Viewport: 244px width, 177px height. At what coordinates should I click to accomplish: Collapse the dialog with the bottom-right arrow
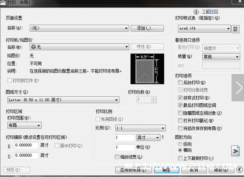coord(238,170)
